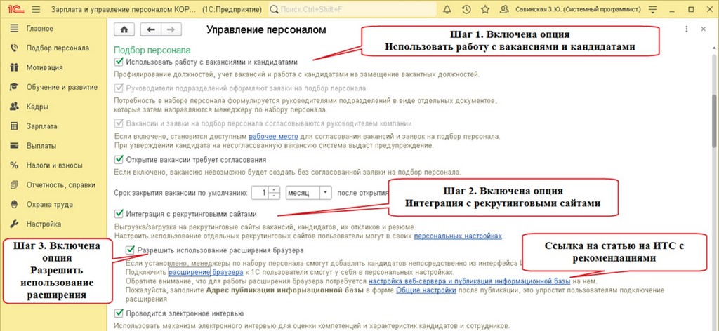The width and height of the screenshot is (719, 331).
Task: Click the vacancy closing term number field
Action: coord(260,193)
